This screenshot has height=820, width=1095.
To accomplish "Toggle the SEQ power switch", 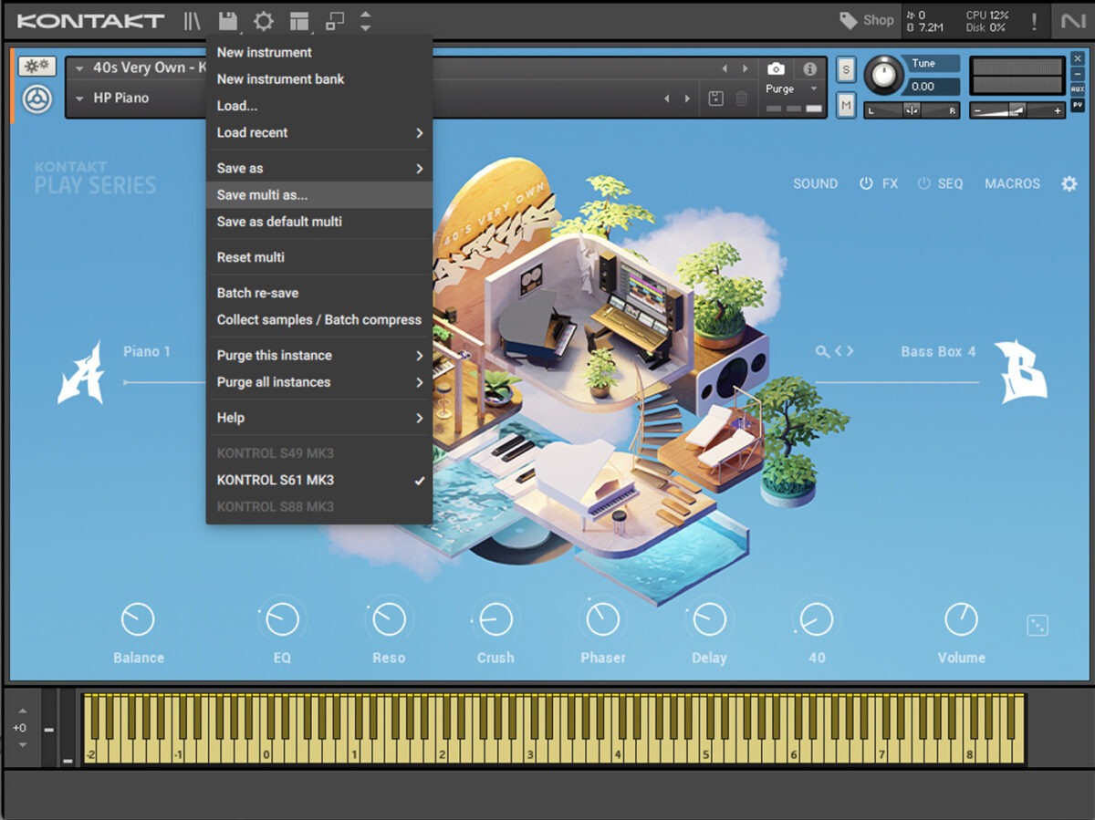I will point(924,183).
